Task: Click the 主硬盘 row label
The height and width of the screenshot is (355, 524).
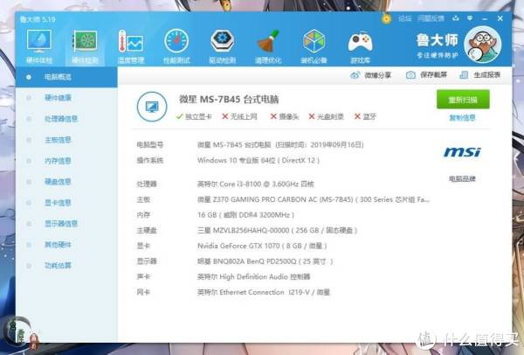Action: pos(147,230)
